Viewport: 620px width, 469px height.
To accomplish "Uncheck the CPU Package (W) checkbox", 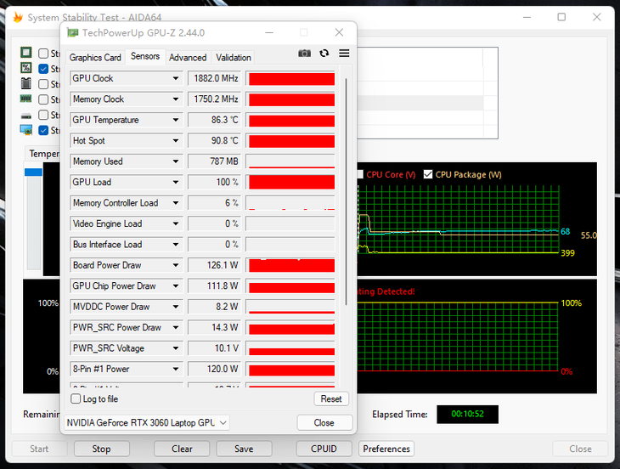I will click(x=428, y=174).
